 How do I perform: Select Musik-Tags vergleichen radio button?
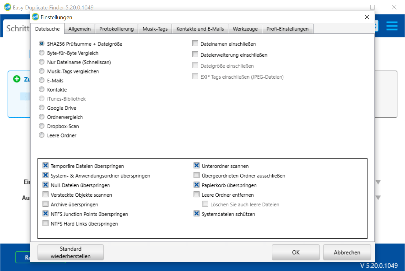[42, 71]
